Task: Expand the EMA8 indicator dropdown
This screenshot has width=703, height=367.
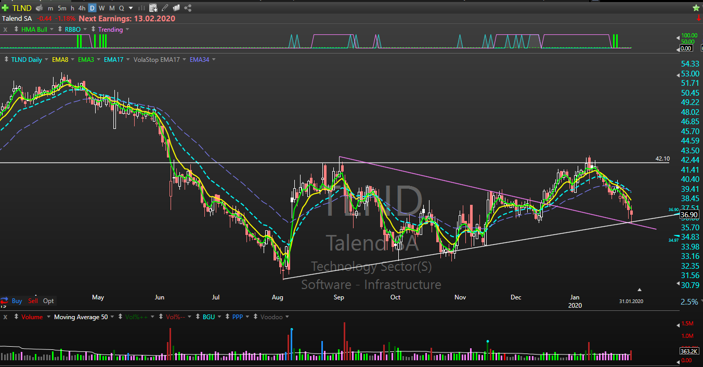Action: coord(72,60)
